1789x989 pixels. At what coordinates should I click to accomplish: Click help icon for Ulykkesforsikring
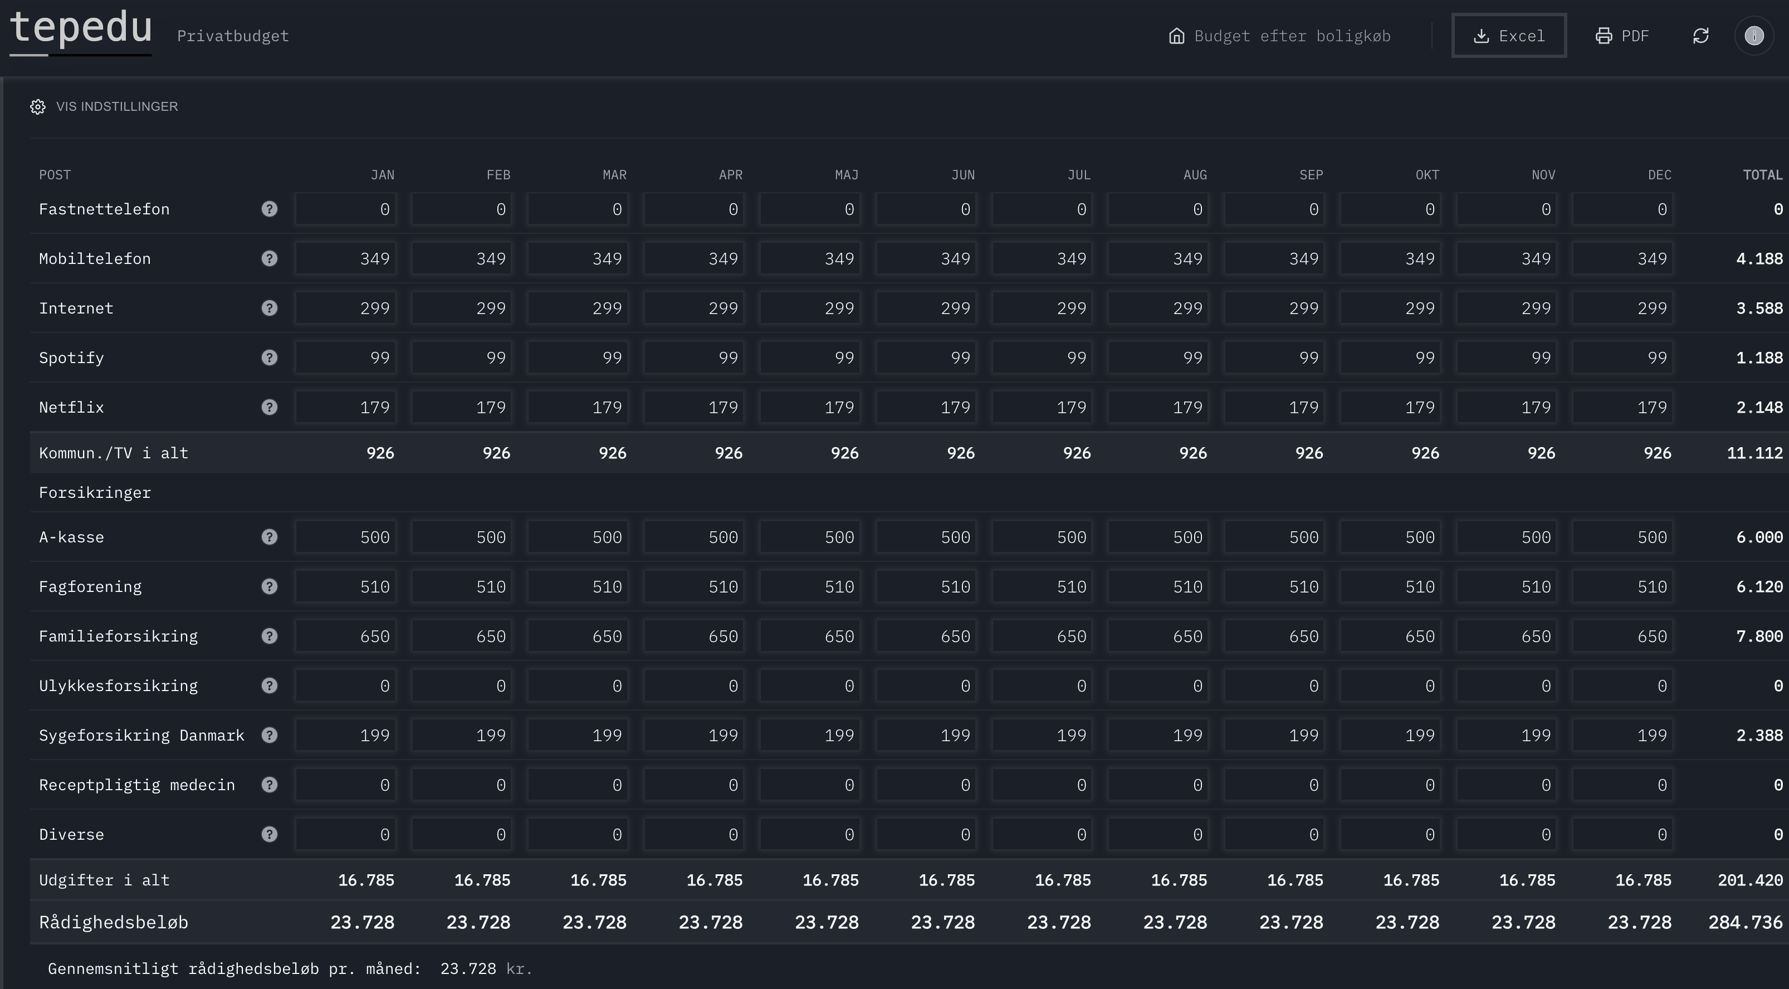[270, 686]
